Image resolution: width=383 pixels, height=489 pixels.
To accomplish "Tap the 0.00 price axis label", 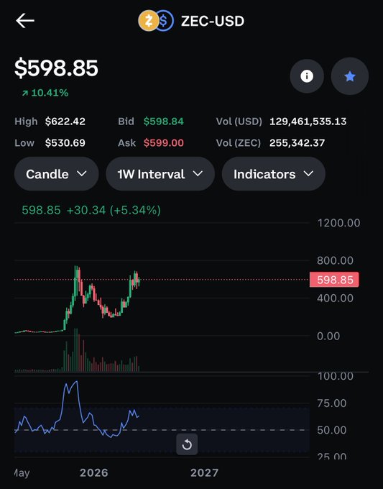I will point(328,336).
